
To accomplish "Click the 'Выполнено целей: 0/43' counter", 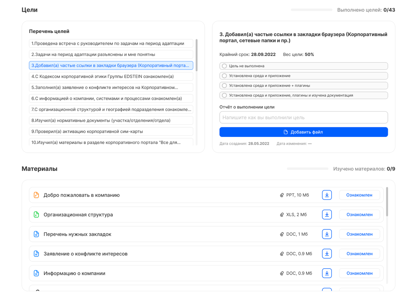I will pos(366,10).
